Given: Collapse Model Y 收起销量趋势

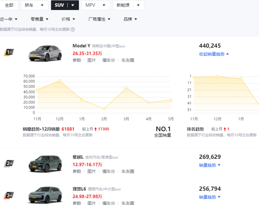Looking at the screenshot, I should [x=214, y=54].
